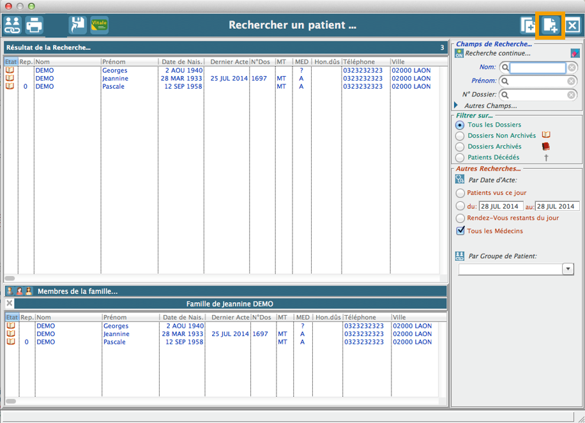Image resolution: width=585 pixels, height=423 pixels.
Task: Uncheck the Tous les Médecins checkbox
Action: click(460, 231)
